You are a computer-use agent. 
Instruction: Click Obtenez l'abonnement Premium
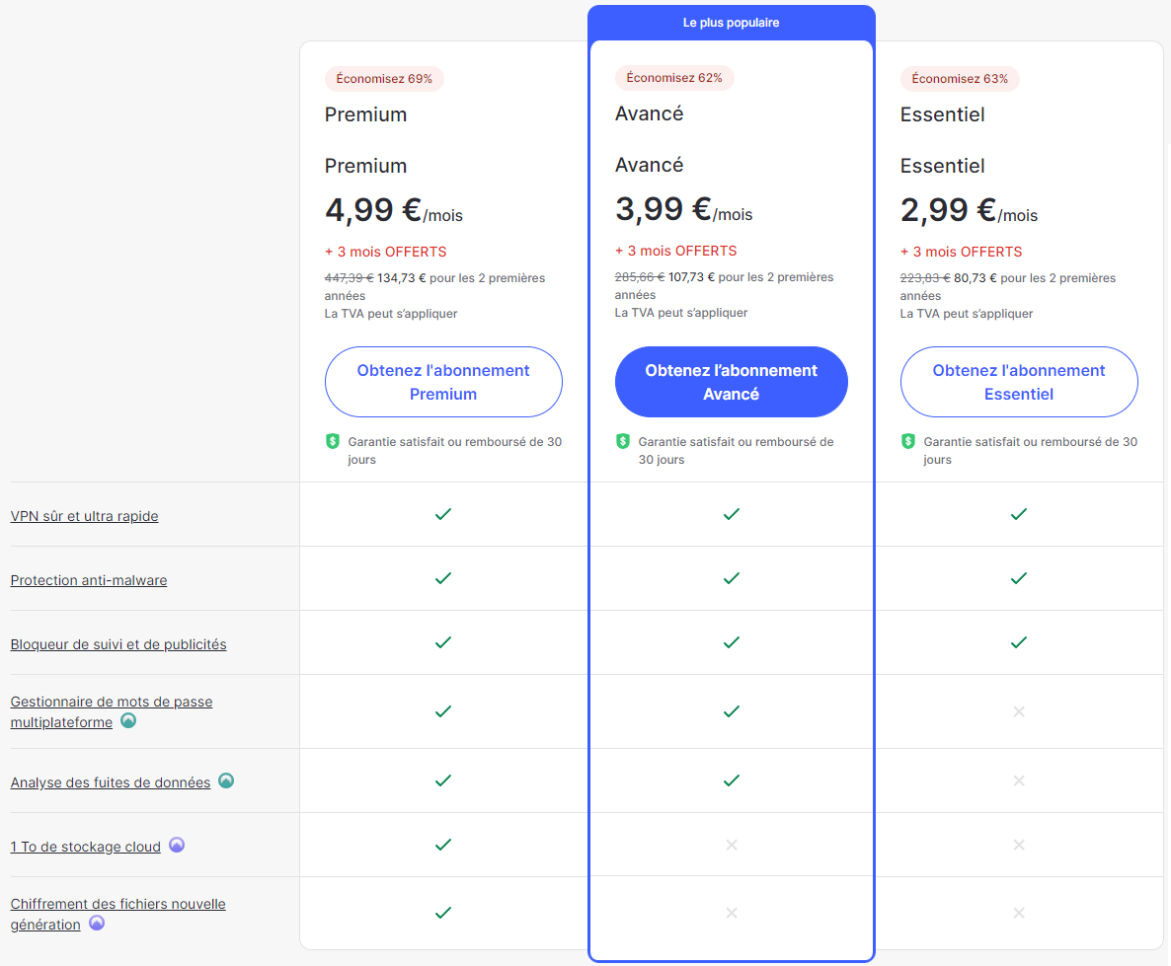click(x=443, y=382)
